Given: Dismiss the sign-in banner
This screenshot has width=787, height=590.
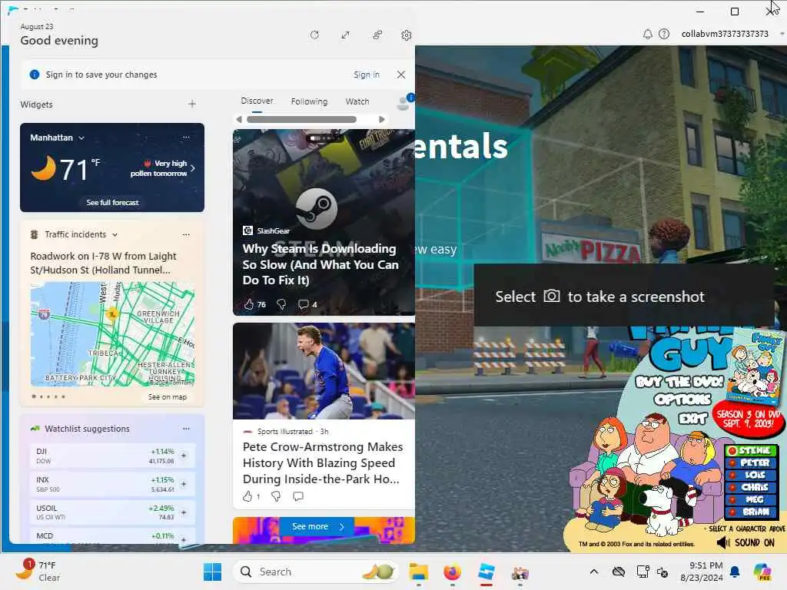Looking at the screenshot, I should (401, 75).
